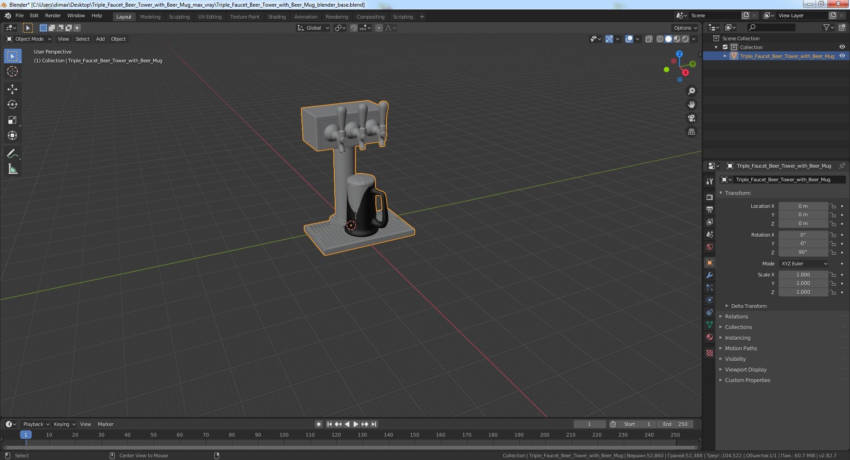Click frame 100 on the timeline ruler
The image size is (850, 460).
point(284,435)
